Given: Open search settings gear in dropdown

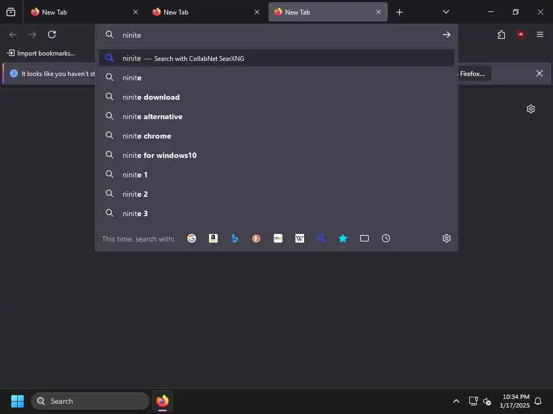Looking at the screenshot, I should (x=447, y=238).
